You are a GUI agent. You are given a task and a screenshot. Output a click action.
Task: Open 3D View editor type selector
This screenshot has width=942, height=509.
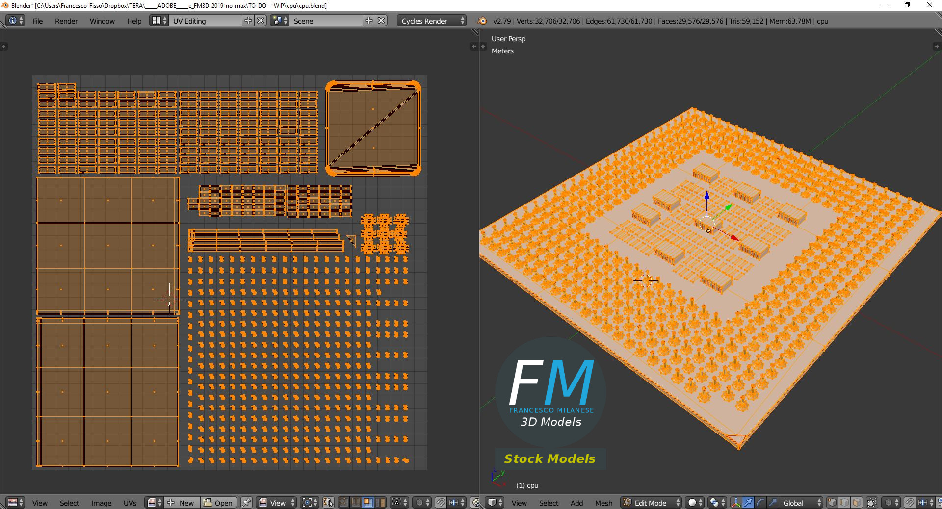(495, 503)
